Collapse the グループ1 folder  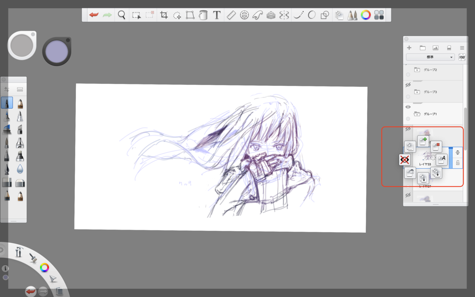click(x=417, y=114)
